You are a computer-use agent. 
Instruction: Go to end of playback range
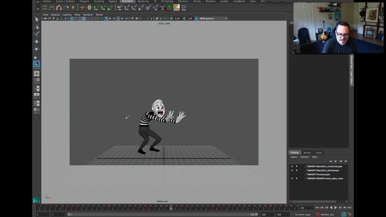click(350, 208)
